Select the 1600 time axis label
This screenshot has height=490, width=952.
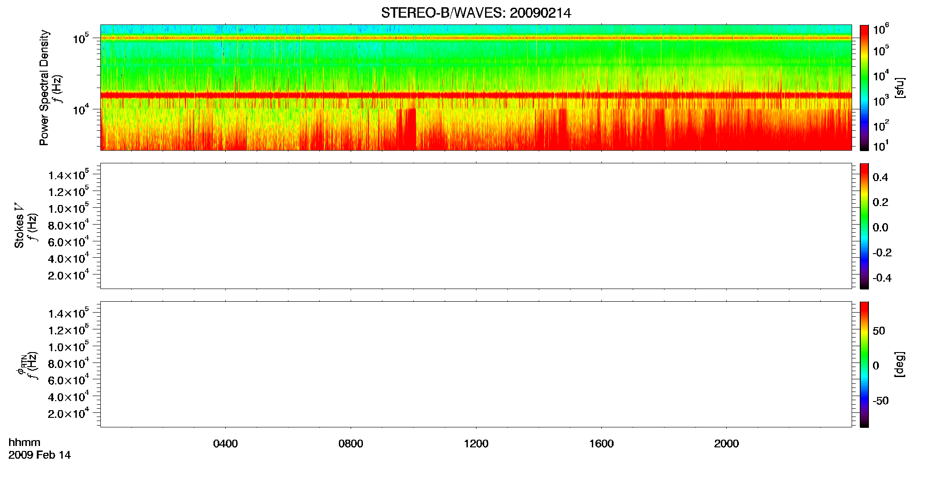coord(601,444)
